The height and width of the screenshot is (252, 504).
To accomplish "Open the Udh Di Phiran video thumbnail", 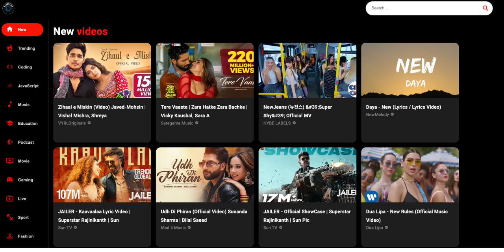I will pyautogui.click(x=205, y=175).
